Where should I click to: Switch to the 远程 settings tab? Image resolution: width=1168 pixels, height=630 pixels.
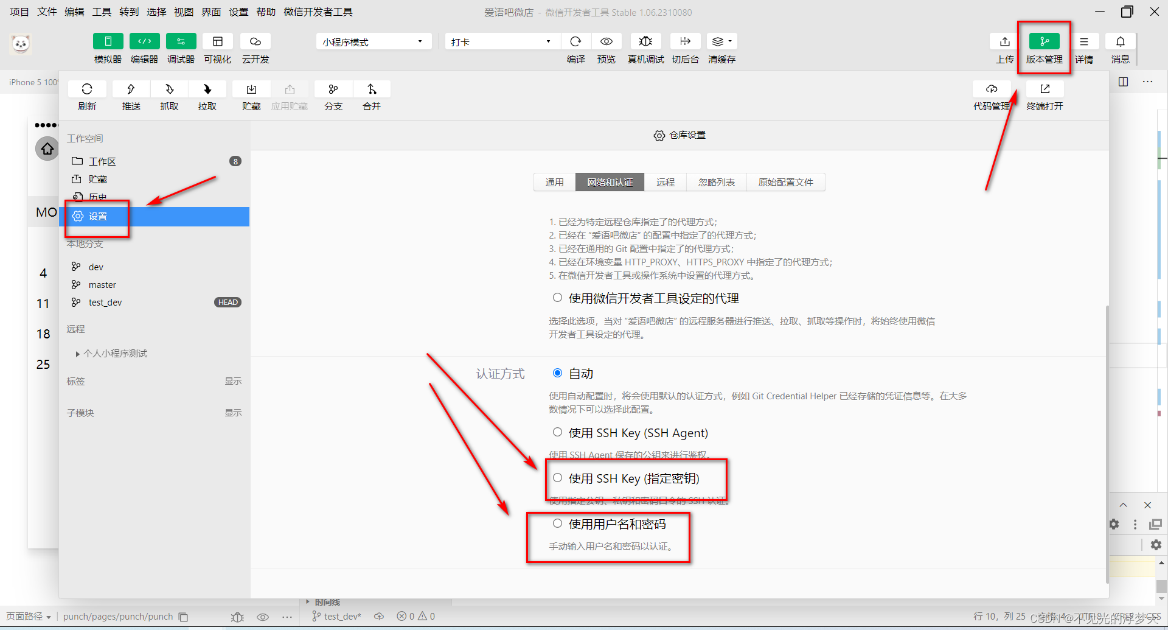[x=666, y=182]
